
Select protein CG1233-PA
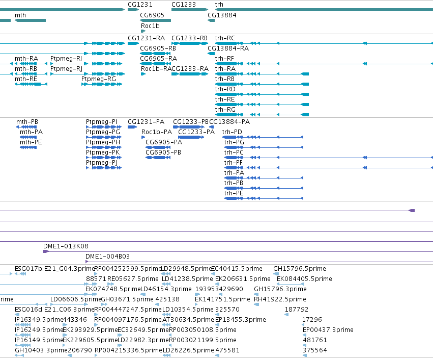pos(191,137)
